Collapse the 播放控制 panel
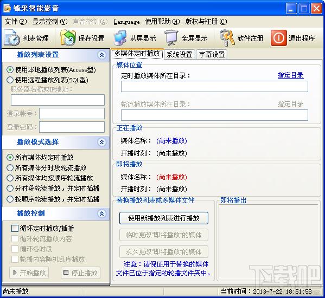 pos(101,213)
